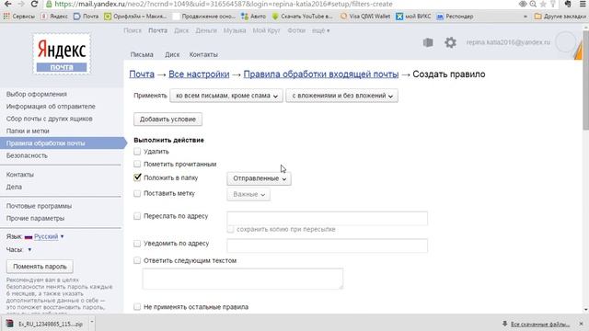The height and width of the screenshot is (331, 589).
Task: Click the zoom magnifier in address bar
Action: (533, 4)
